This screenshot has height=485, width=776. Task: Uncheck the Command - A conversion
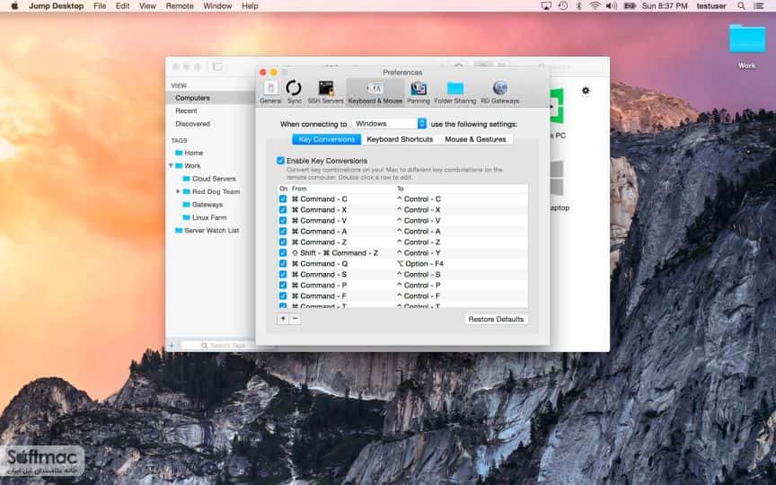[283, 231]
